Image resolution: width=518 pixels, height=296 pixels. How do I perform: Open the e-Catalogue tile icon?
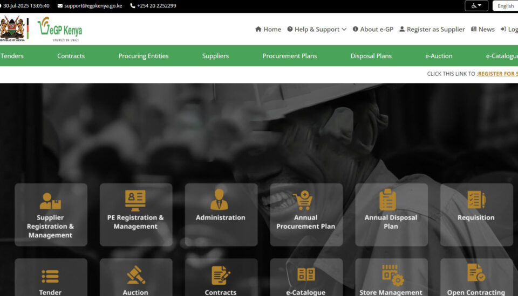pyautogui.click(x=305, y=275)
